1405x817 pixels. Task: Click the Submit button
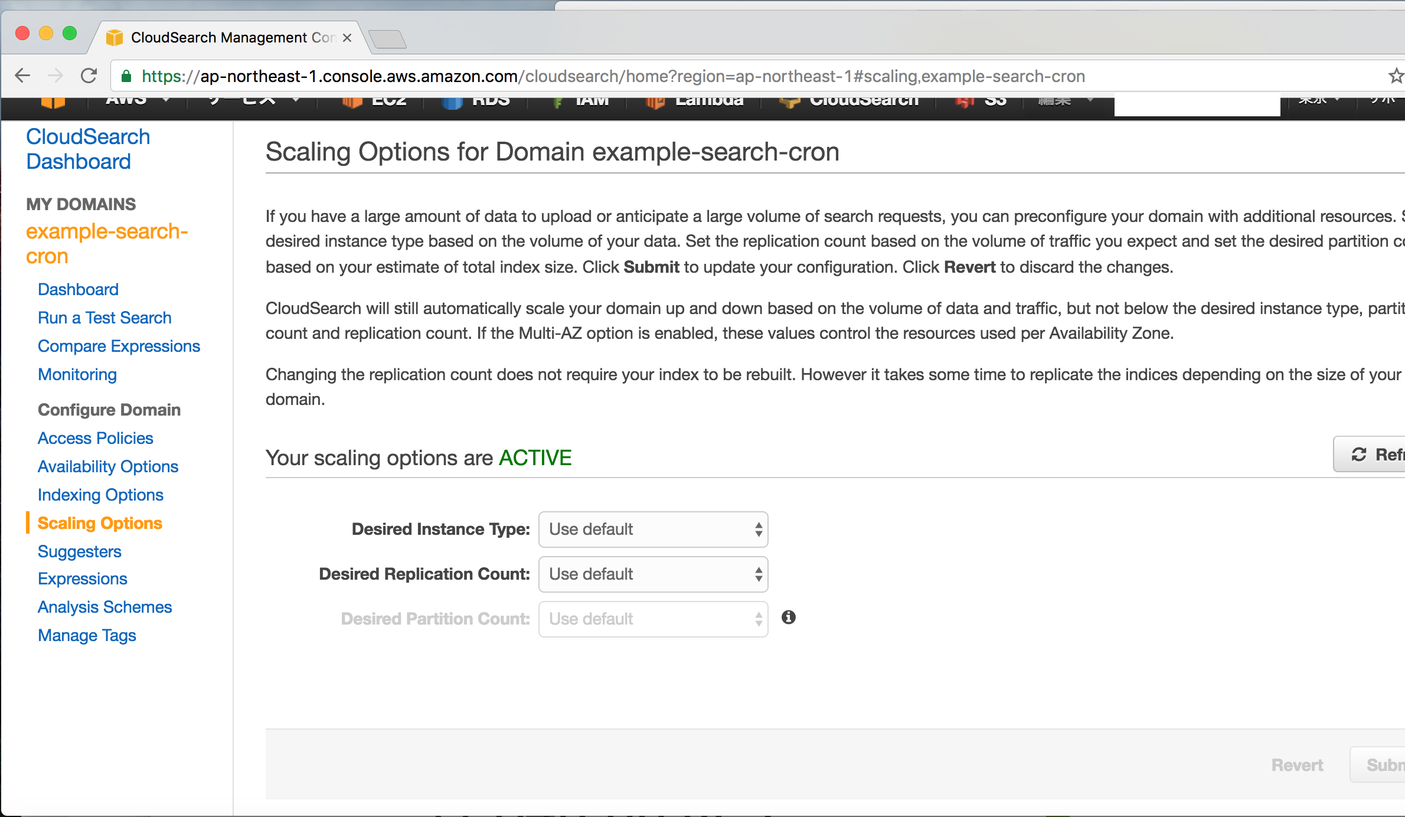pos(1378,765)
